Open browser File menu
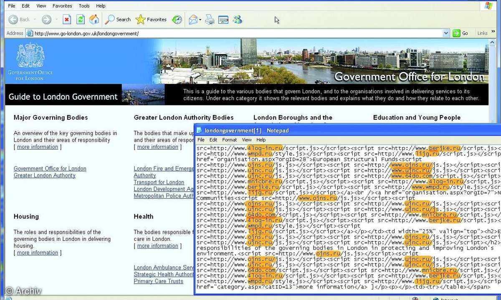Image resolution: width=501 pixels, height=300 pixels. coord(12,6)
